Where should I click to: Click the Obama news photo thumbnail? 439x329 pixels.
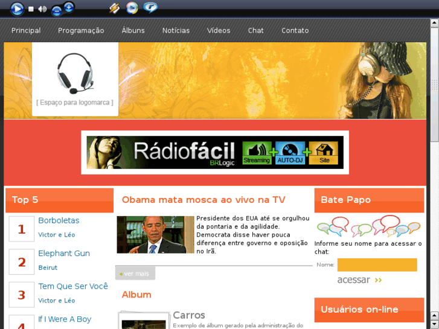(x=155, y=235)
